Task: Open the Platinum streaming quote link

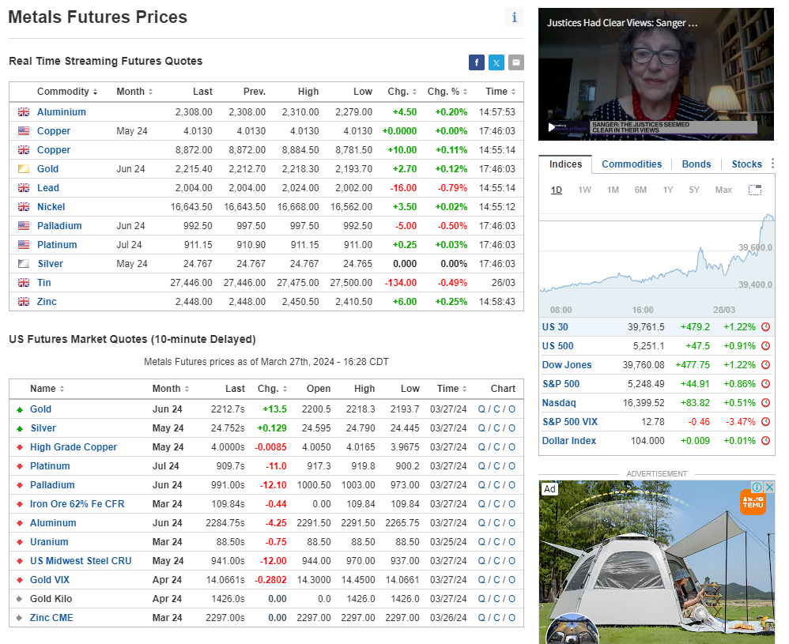Action: coord(57,245)
